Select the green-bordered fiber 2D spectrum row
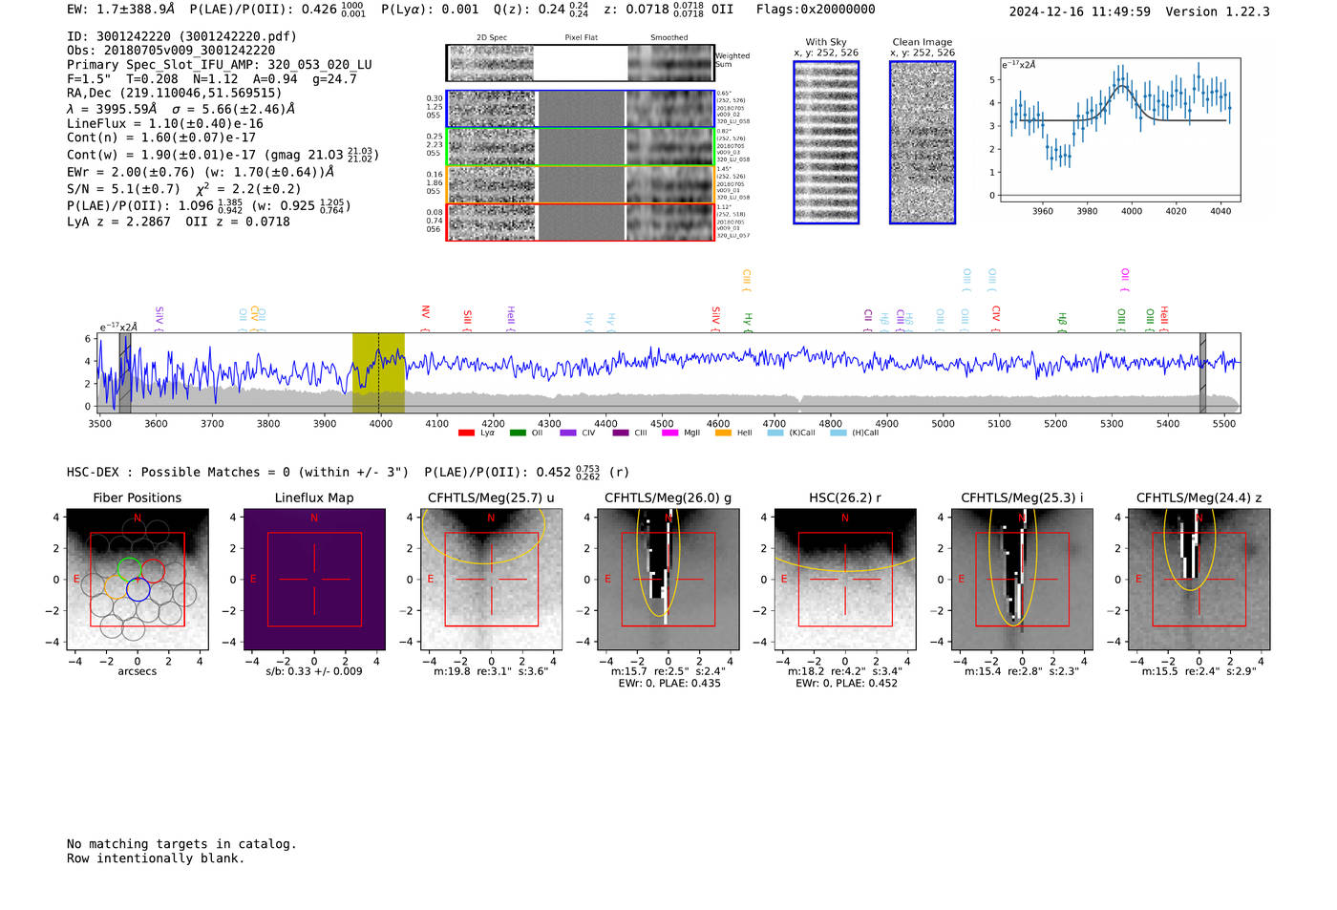This screenshot has height=910, width=1337. click(581, 147)
